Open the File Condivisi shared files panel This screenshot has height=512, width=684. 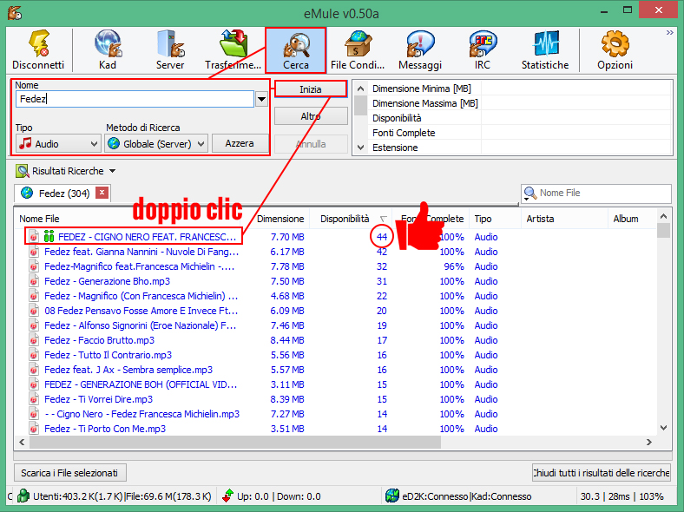[358, 49]
